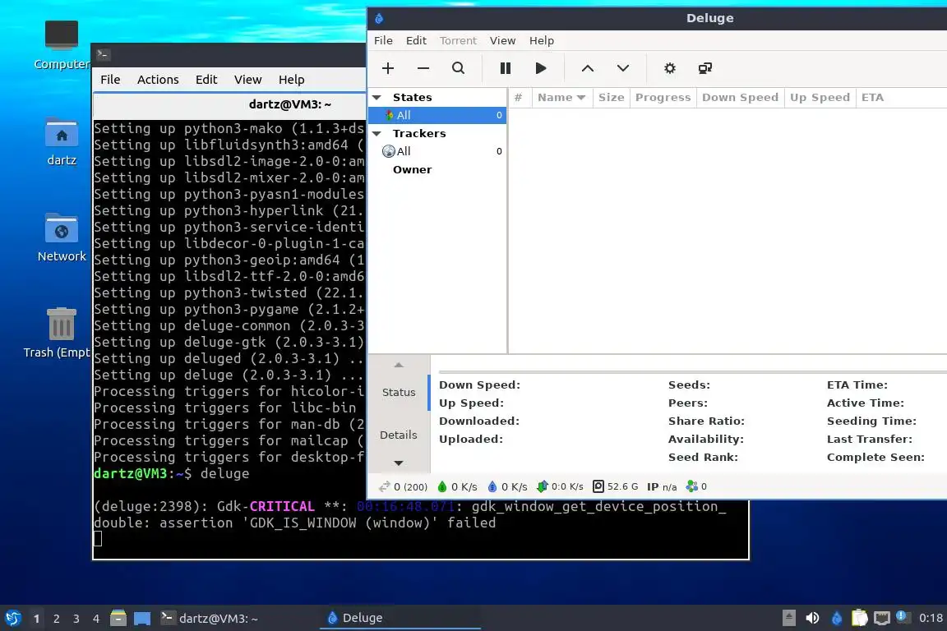
Task: Click the blue upload speed droplet icon
Action: (492, 486)
